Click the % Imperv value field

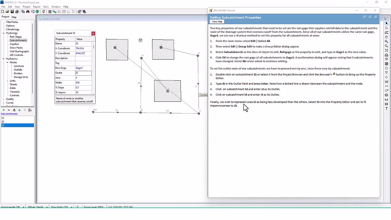(x=83, y=92)
